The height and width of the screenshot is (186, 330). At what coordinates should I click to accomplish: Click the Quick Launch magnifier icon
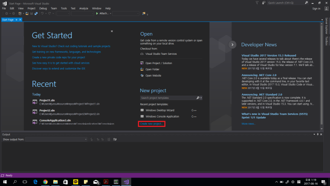coord(306,3)
